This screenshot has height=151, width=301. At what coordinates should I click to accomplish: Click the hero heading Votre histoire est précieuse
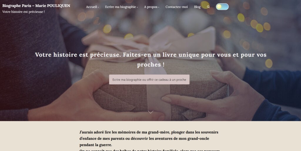click(151, 60)
